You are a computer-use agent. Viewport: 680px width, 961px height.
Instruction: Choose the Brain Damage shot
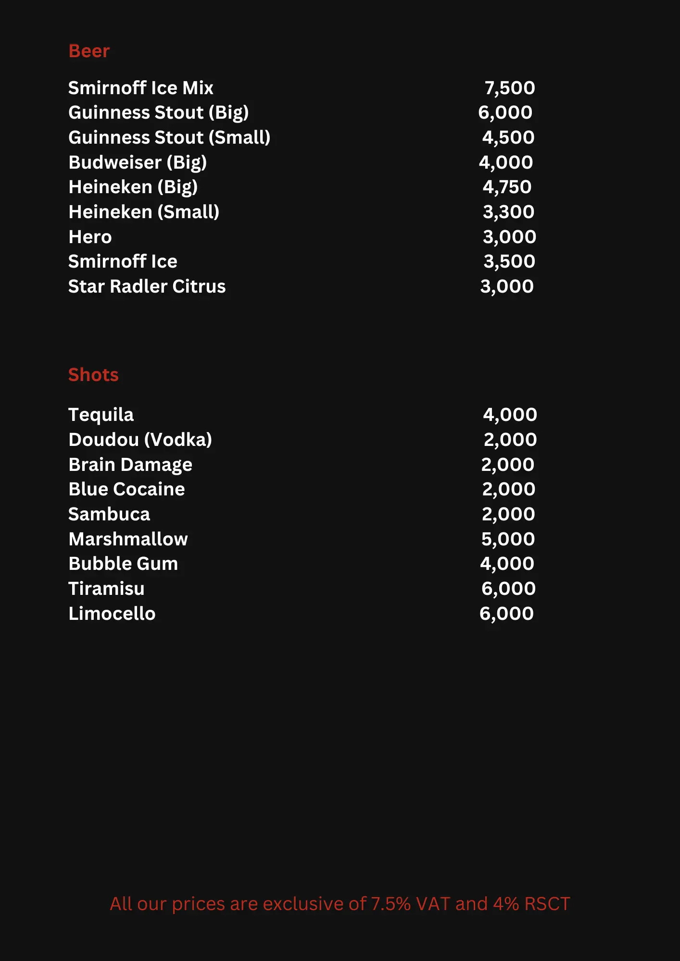pos(130,465)
